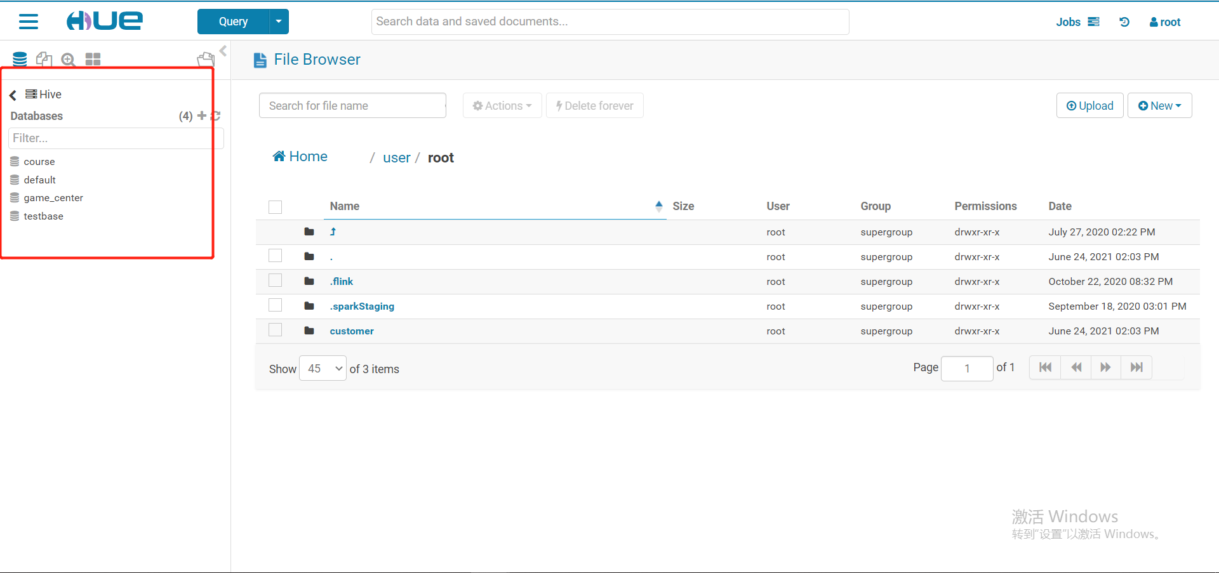Click the Query button
This screenshot has width=1219, height=573.
[x=233, y=22]
